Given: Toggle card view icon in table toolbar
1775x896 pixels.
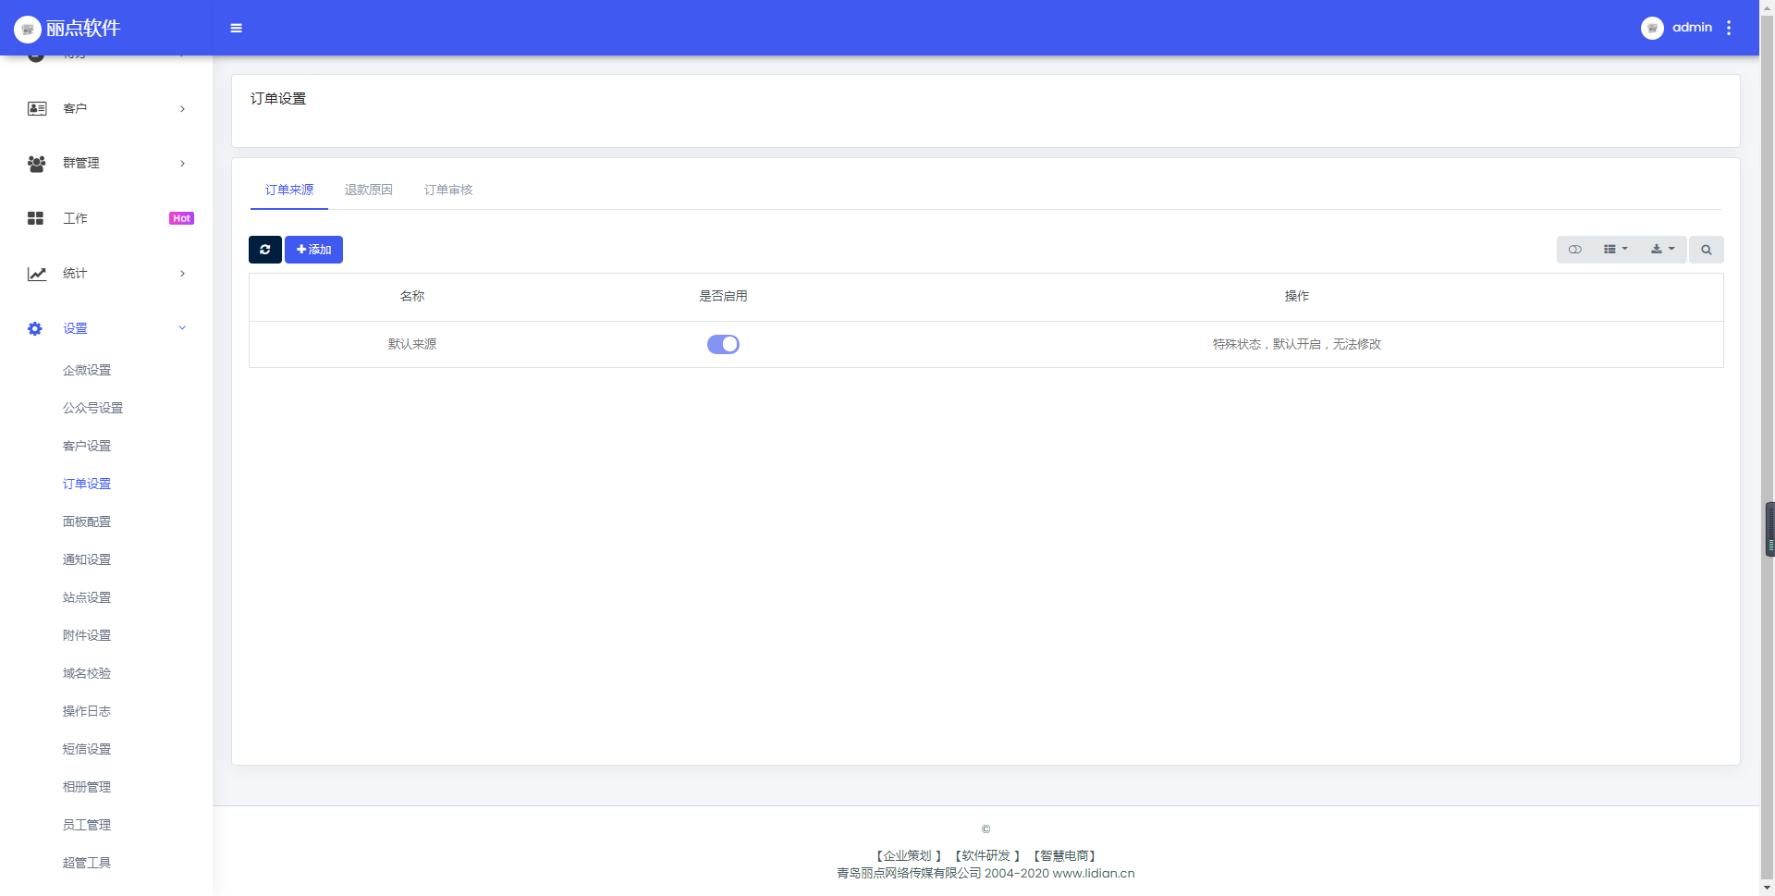Looking at the screenshot, I should pos(1575,250).
